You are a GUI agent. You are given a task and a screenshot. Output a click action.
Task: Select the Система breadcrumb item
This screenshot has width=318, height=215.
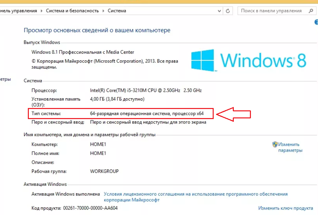(117, 11)
